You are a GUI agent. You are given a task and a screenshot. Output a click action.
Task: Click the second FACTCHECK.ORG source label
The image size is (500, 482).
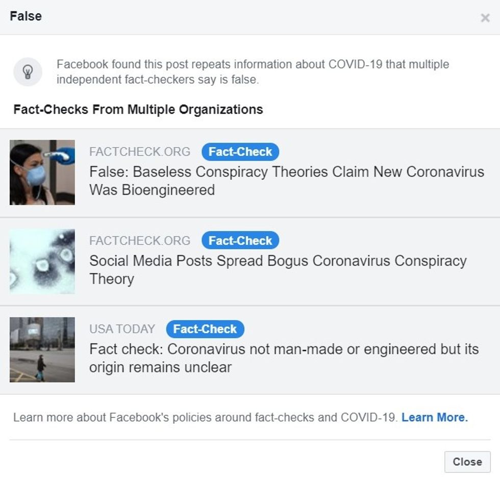tap(140, 240)
